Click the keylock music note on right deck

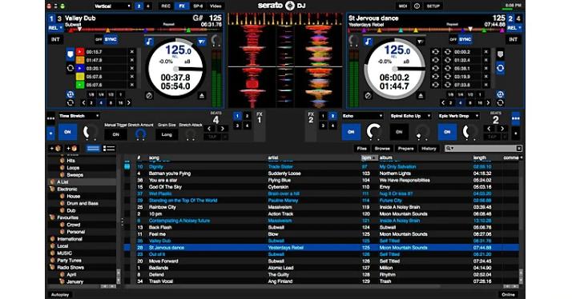coord(368,41)
